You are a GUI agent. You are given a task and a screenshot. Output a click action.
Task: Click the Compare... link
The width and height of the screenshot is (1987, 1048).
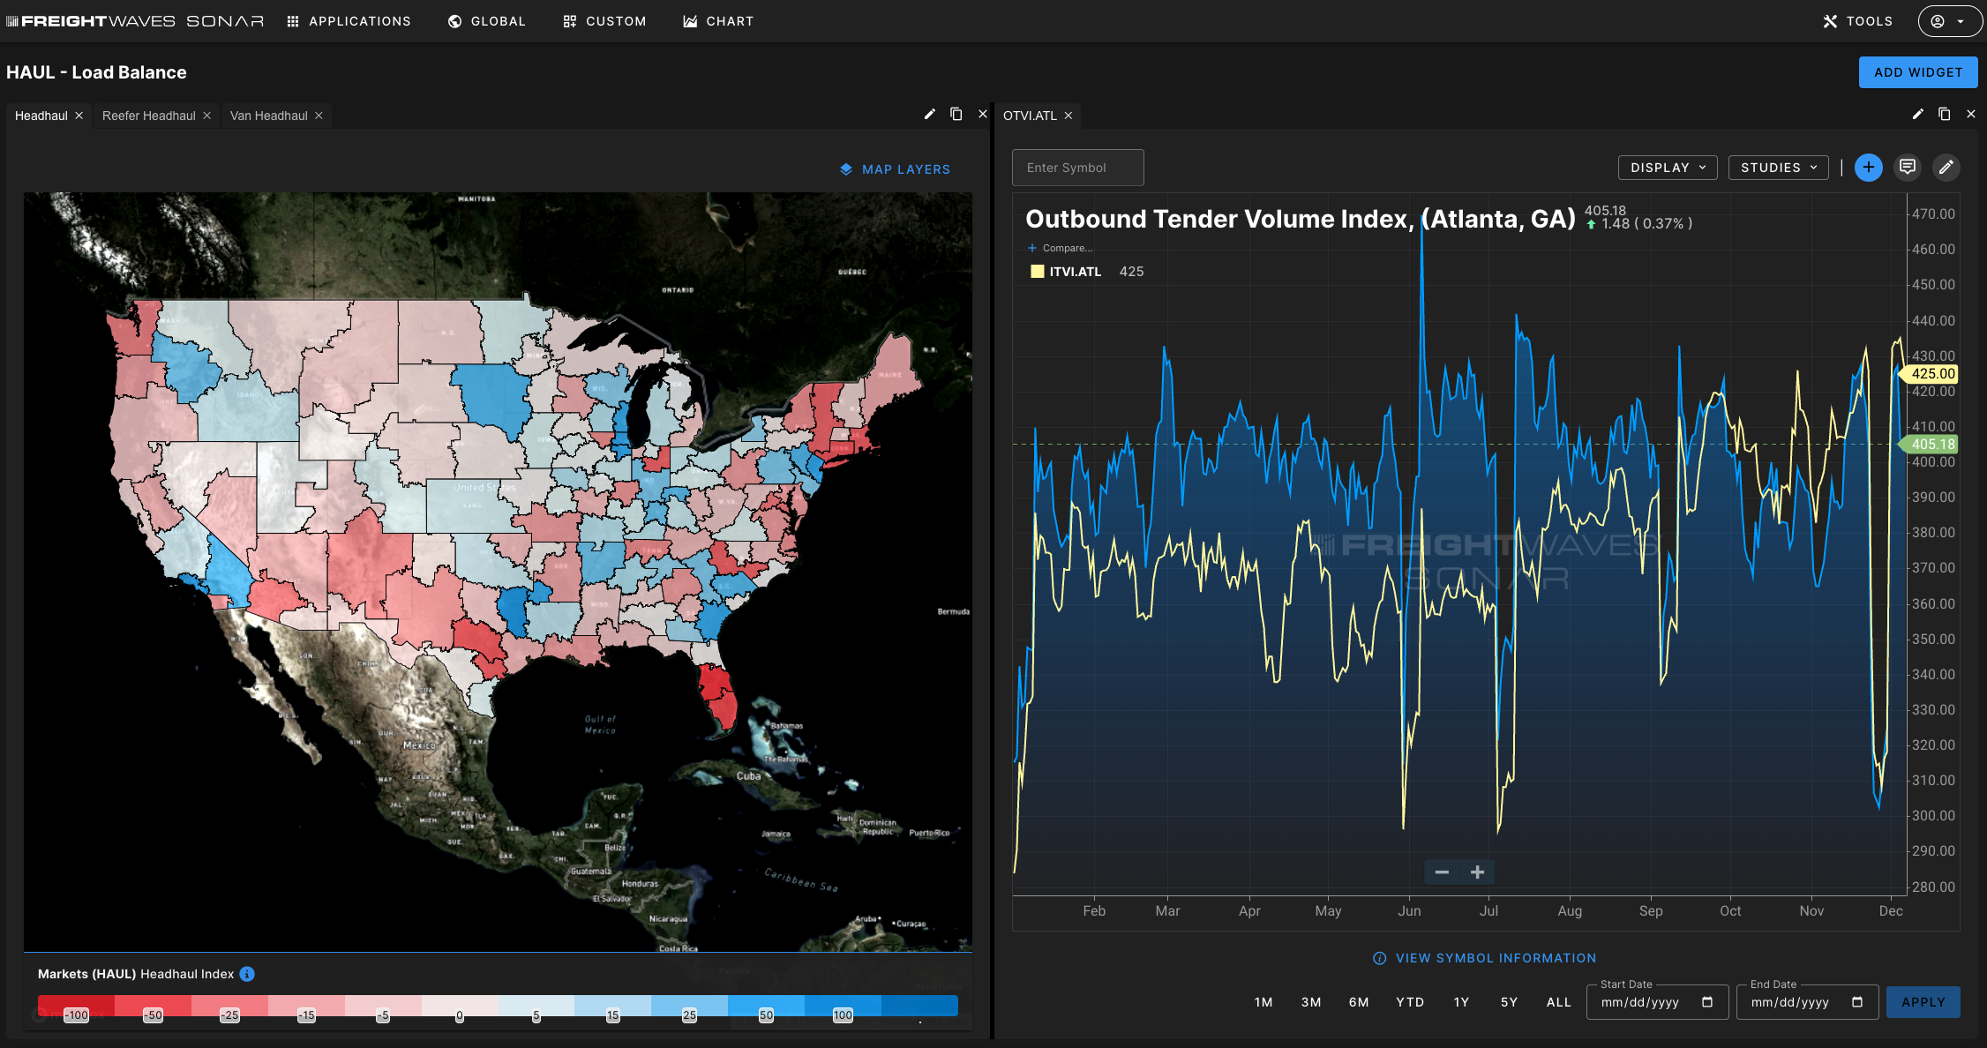1060,248
